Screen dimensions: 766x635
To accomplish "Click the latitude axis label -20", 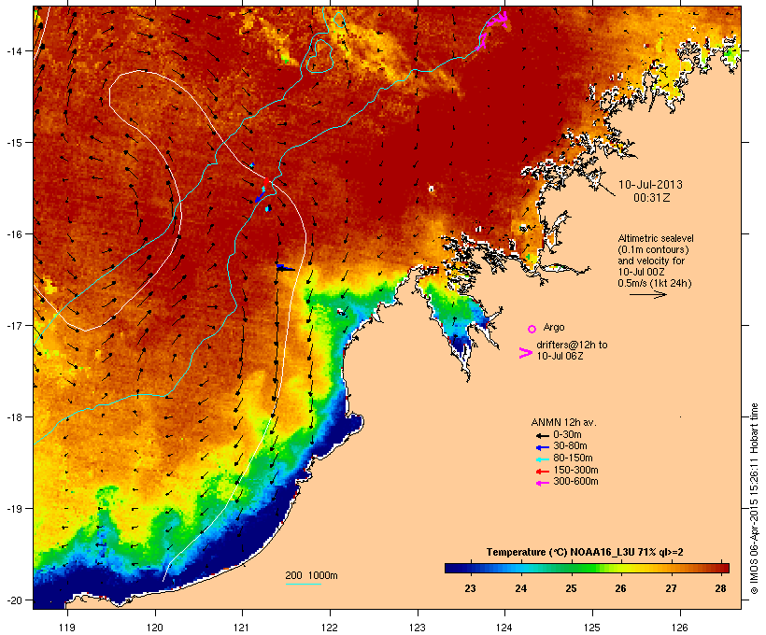I will (14, 600).
